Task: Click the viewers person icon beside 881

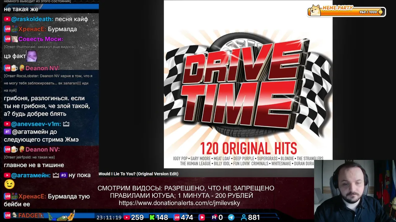Action: [244, 218]
